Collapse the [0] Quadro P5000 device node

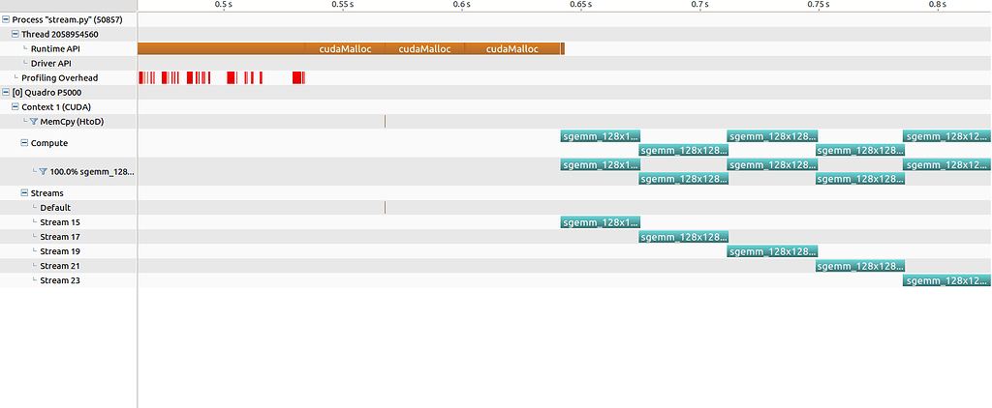[6, 92]
